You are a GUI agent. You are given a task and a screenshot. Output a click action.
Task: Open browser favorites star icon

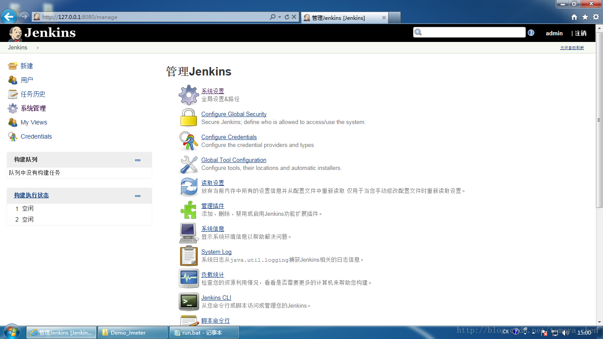pos(585,17)
